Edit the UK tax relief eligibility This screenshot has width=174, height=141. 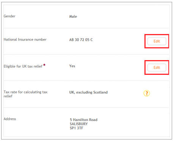pyautogui.click(x=157, y=68)
